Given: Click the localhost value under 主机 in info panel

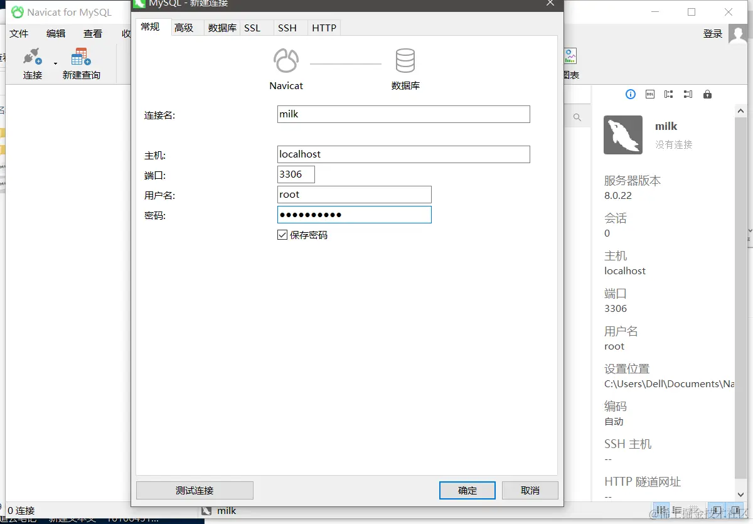Looking at the screenshot, I should [x=625, y=271].
